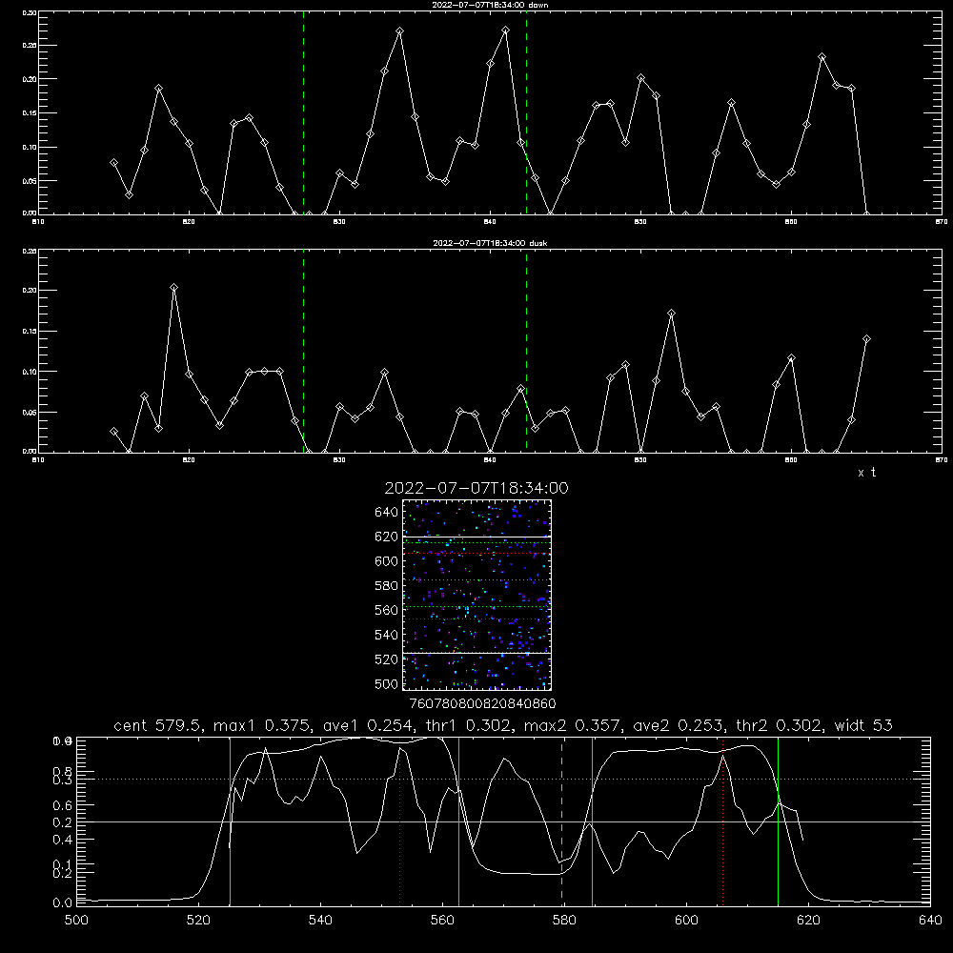Click the dawn plot title text
Screen dimensions: 953x953
(490, 5)
